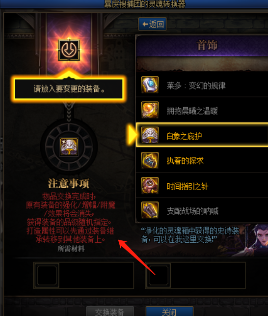The image size is (268, 316).
Task: Click the 关闭 close button
Action: point(169,312)
